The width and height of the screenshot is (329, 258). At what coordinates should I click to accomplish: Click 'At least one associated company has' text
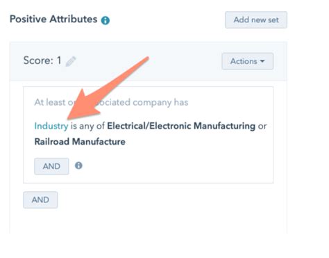pos(111,102)
